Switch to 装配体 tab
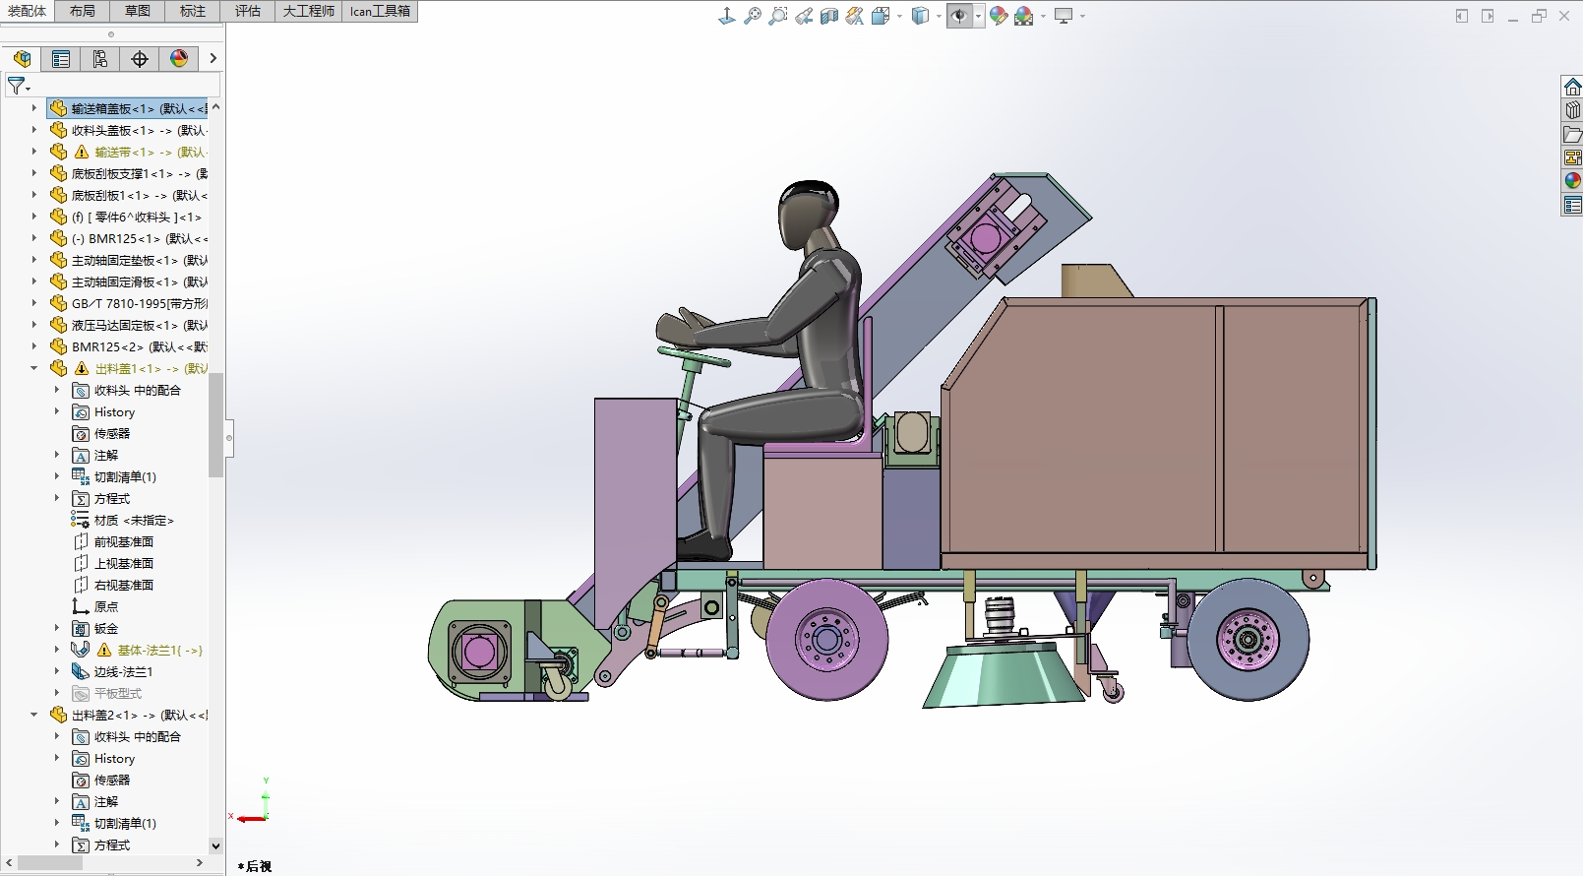 tap(28, 11)
